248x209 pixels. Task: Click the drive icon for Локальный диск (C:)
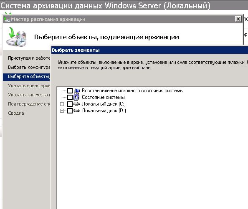[76, 104]
